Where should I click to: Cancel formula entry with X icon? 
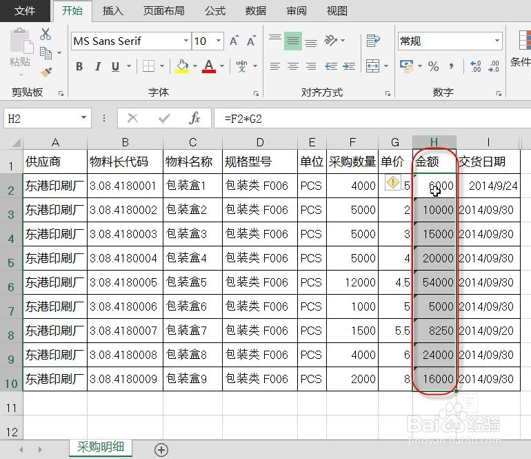coord(132,118)
